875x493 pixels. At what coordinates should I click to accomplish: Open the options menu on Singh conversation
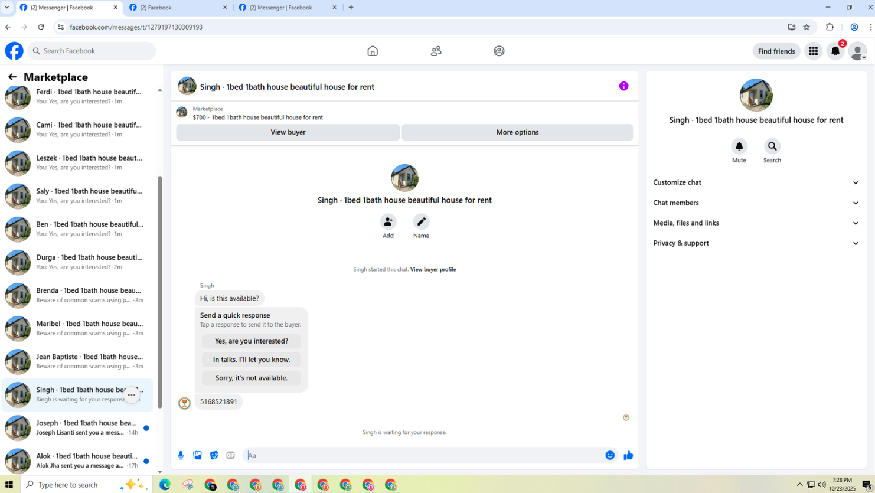132,395
